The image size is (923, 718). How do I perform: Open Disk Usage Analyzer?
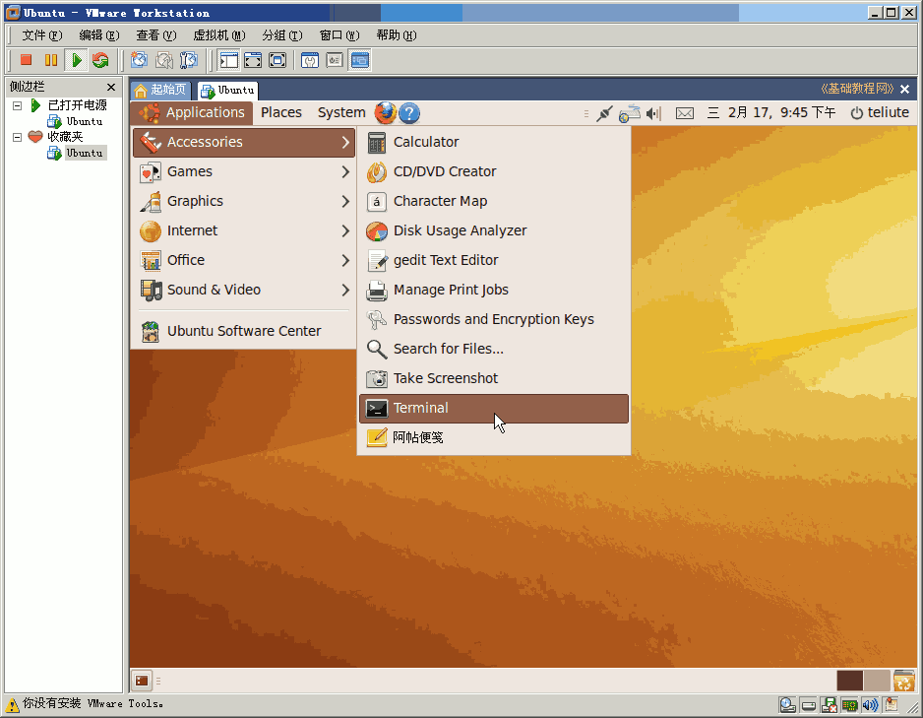pyautogui.click(x=494, y=230)
